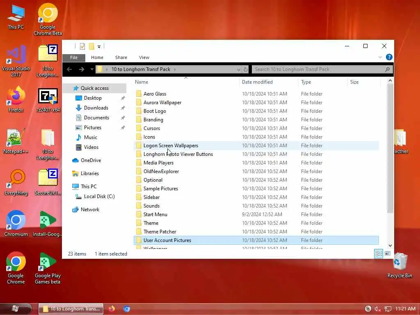Select the Start Menu folder
This screenshot has height=315, width=420.
coord(256,214)
